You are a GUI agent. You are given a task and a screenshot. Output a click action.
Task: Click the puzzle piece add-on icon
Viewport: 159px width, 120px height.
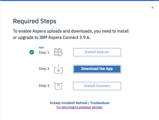click(x=58, y=52)
